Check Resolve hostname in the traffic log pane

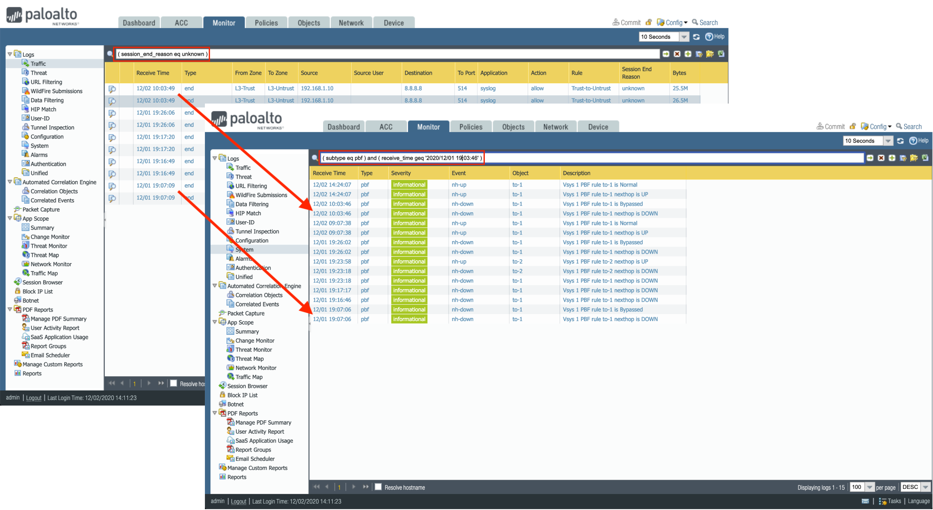(x=173, y=383)
